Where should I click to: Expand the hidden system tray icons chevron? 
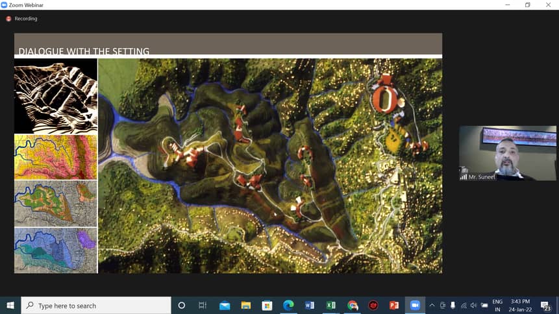(x=432, y=306)
